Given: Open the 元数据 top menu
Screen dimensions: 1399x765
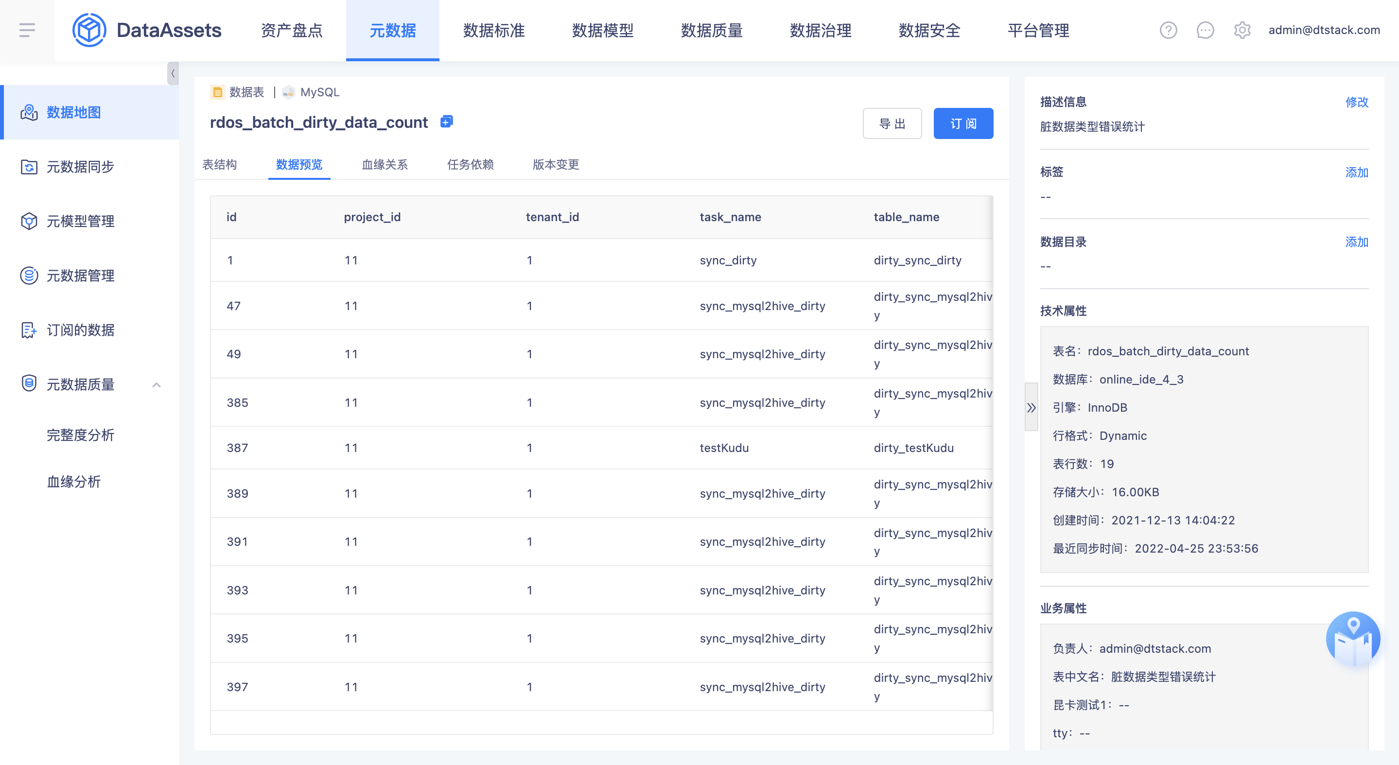Looking at the screenshot, I should pyautogui.click(x=393, y=31).
